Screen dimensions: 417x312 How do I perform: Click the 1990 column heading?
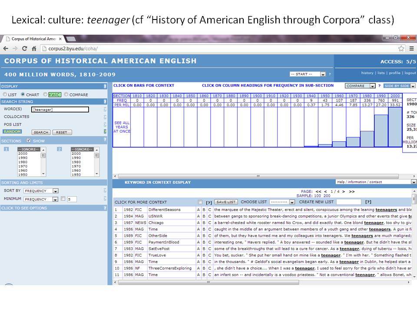click(x=381, y=96)
